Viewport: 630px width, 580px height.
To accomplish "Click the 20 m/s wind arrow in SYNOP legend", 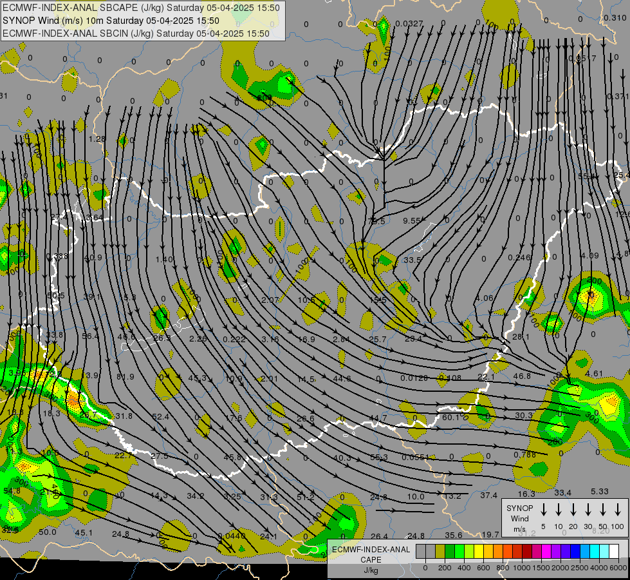I will [573, 510].
